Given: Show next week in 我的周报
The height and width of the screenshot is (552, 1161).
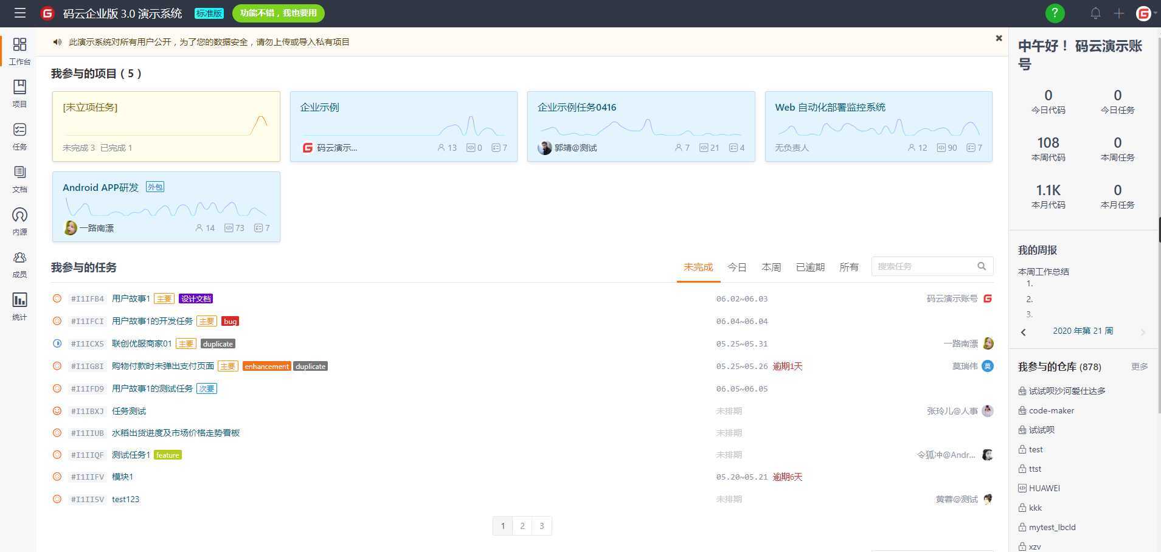Looking at the screenshot, I should (x=1143, y=332).
